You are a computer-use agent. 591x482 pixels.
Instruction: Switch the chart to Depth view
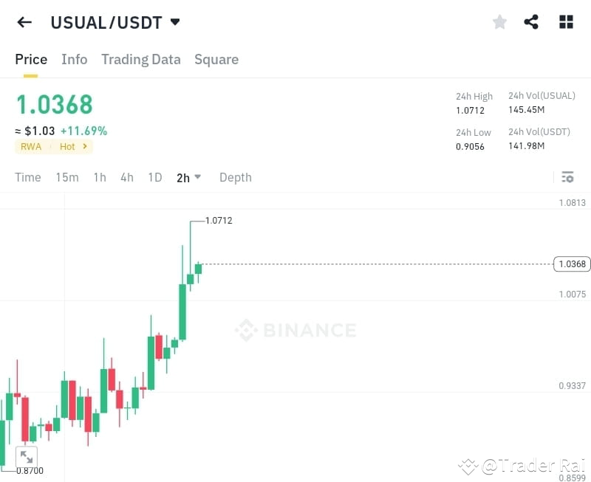click(235, 177)
